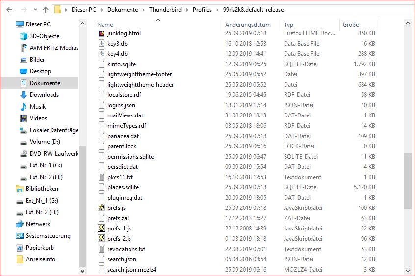Select prefs-2.js script file icon
Viewport: 415px width, 276px height.
[102, 239]
